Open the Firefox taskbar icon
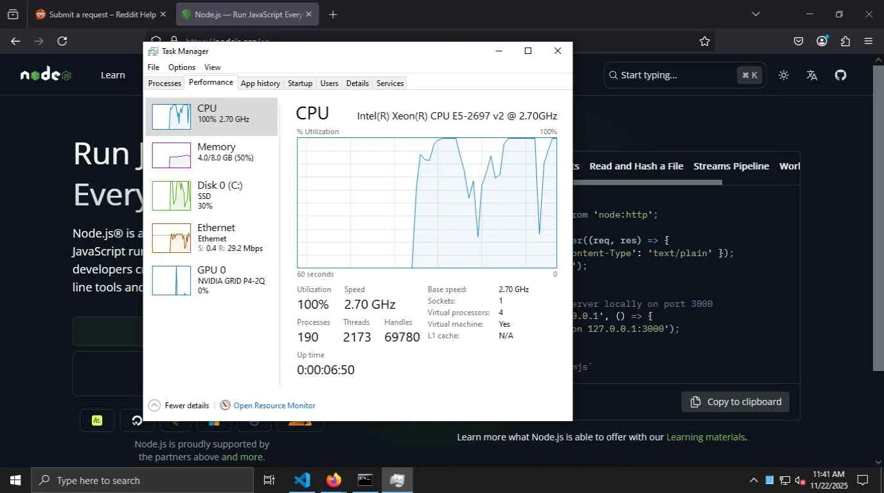This screenshot has width=884, height=493. click(x=333, y=480)
